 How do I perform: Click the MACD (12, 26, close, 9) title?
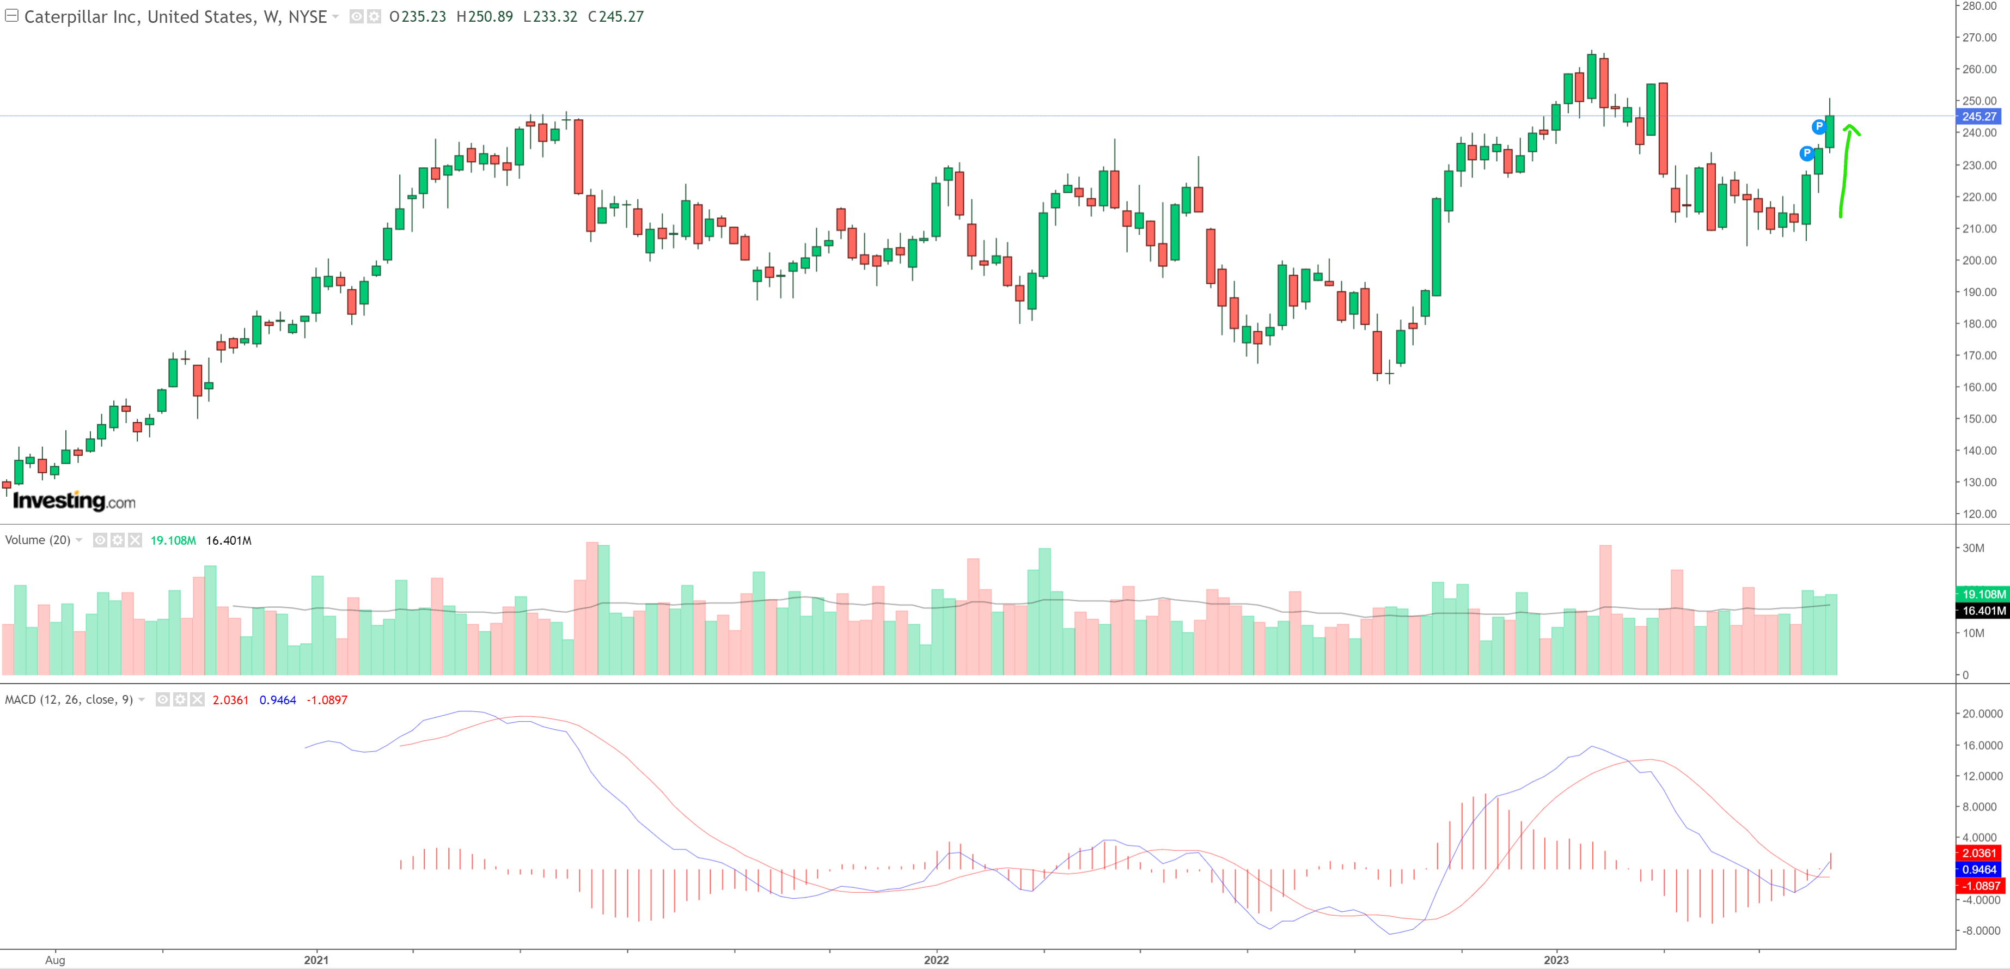pyautogui.click(x=69, y=700)
